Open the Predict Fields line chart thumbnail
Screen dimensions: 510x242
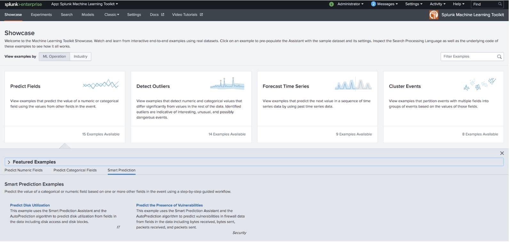(101, 85)
